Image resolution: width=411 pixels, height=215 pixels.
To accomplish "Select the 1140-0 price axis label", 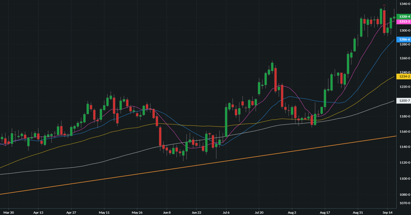I will point(404,147).
